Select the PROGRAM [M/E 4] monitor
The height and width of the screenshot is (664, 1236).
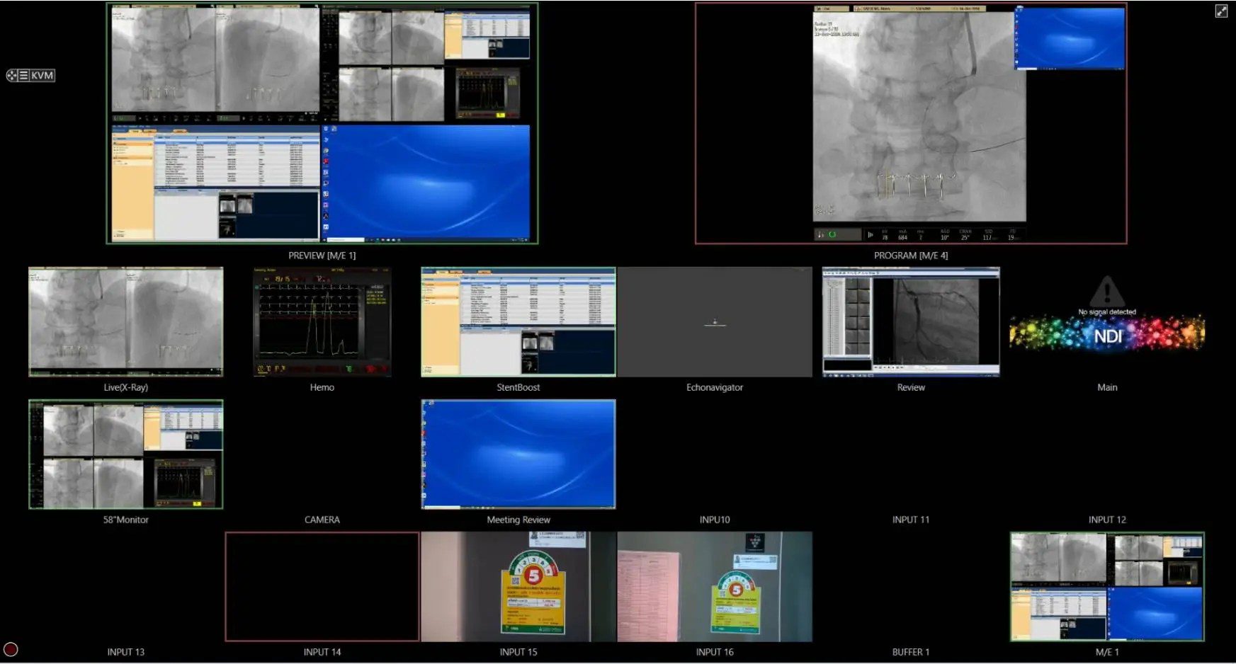coord(911,123)
